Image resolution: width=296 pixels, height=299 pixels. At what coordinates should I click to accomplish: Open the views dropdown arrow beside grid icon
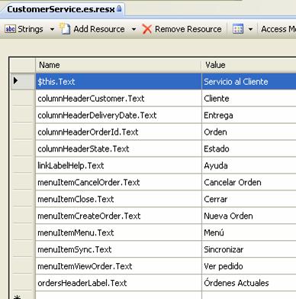250,29
